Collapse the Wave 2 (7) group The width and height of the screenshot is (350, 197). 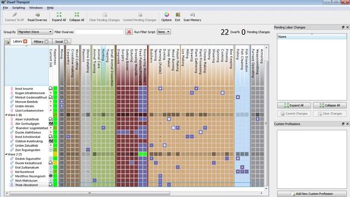6,154
